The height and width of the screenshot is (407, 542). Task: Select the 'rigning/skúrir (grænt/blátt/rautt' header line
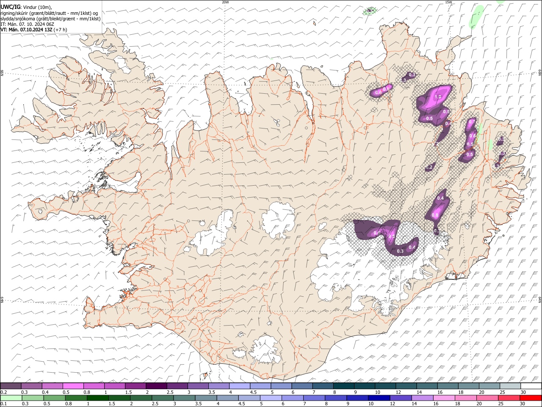coord(50,13)
